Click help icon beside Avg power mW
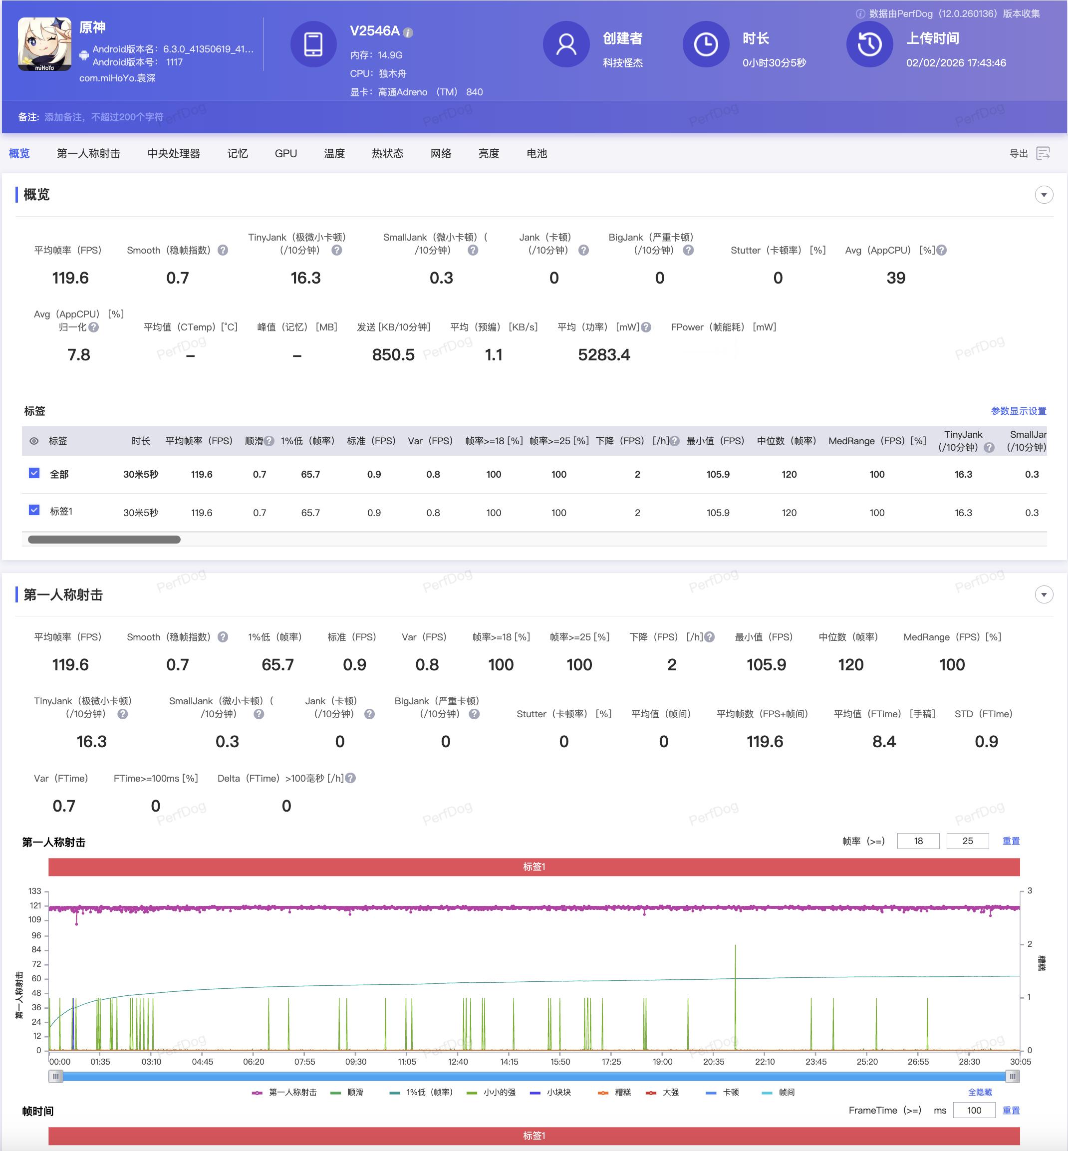Screen dimensions: 1068x1151 (646, 327)
